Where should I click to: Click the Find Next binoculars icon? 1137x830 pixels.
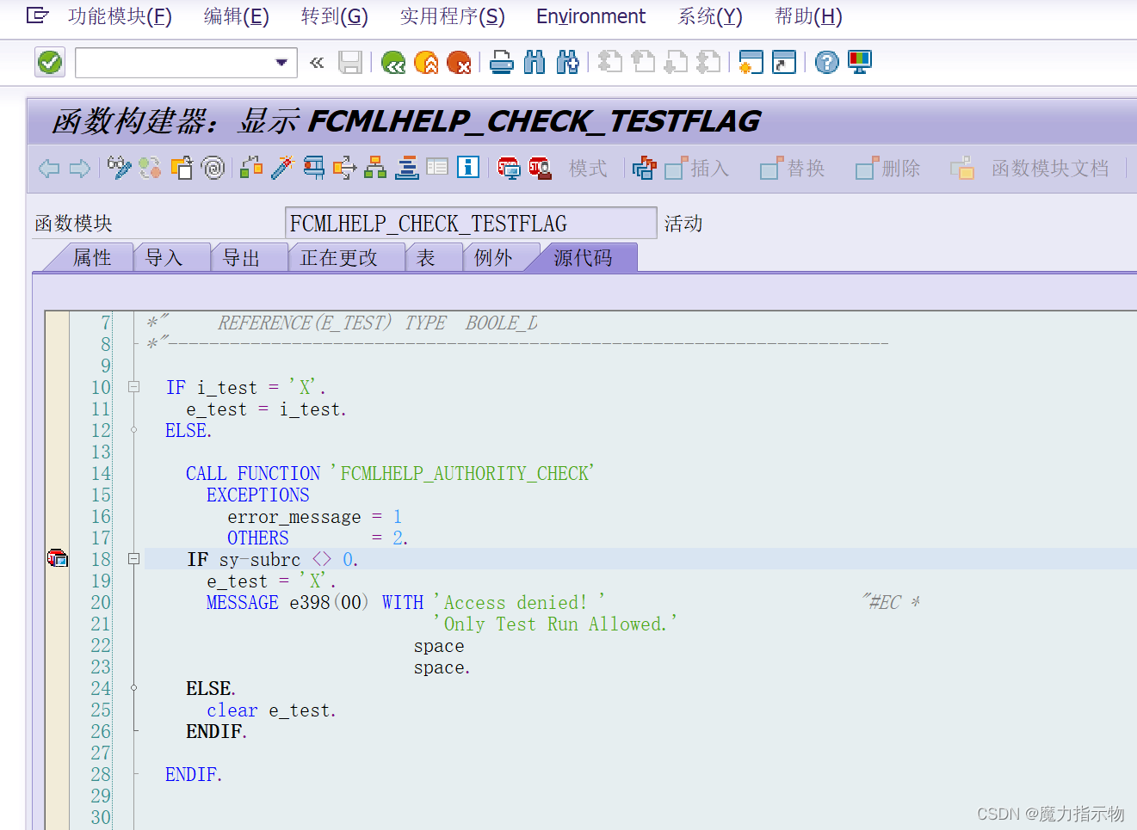pyautogui.click(x=566, y=62)
